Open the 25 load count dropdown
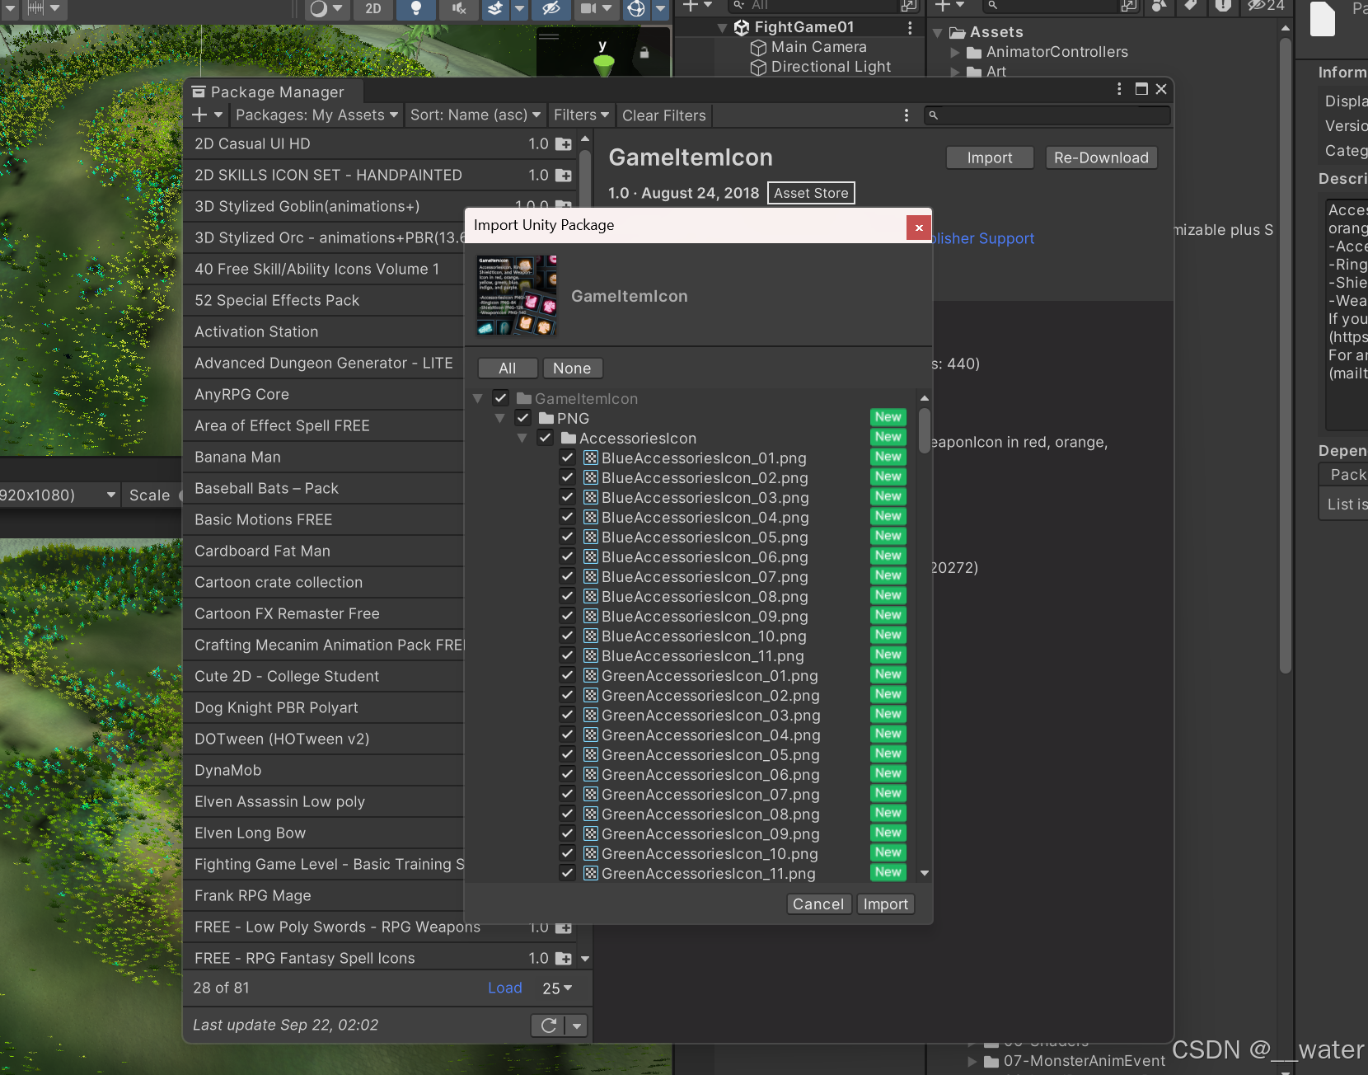Image resolution: width=1368 pixels, height=1075 pixels. click(557, 988)
